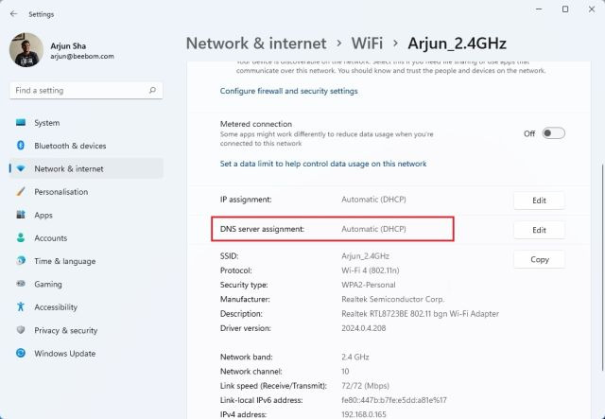Image resolution: width=605 pixels, height=419 pixels.
Task: Click the System monitor icon
Action: [x=21, y=123]
